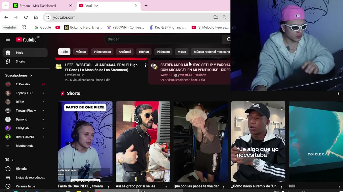This screenshot has width=343, height=192.
Task: Select the Música filter chip
Action: pos(81,52)
